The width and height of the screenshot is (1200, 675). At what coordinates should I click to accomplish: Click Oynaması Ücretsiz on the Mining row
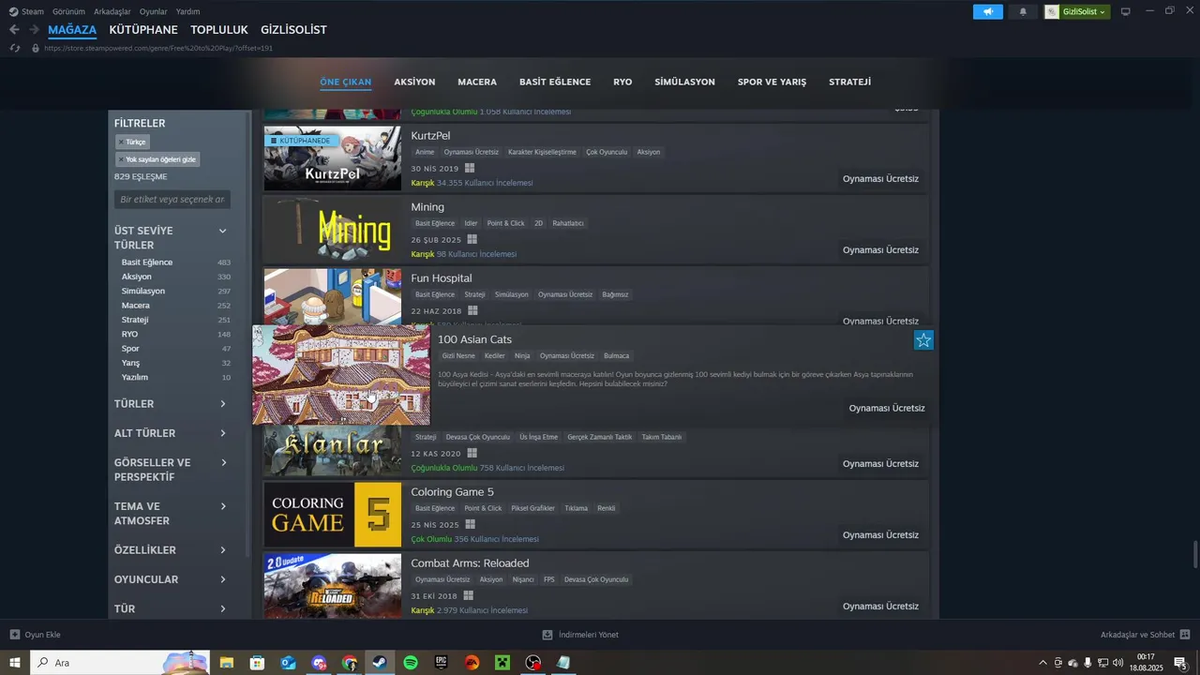click(880, 250)
